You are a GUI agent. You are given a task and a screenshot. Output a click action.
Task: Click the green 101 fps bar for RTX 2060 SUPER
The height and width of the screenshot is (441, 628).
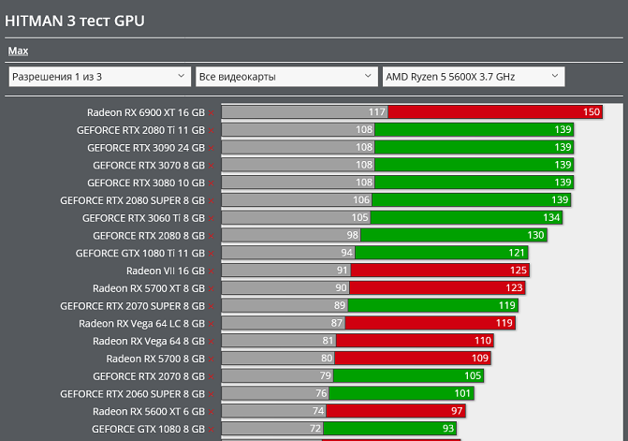click(402, 394)
